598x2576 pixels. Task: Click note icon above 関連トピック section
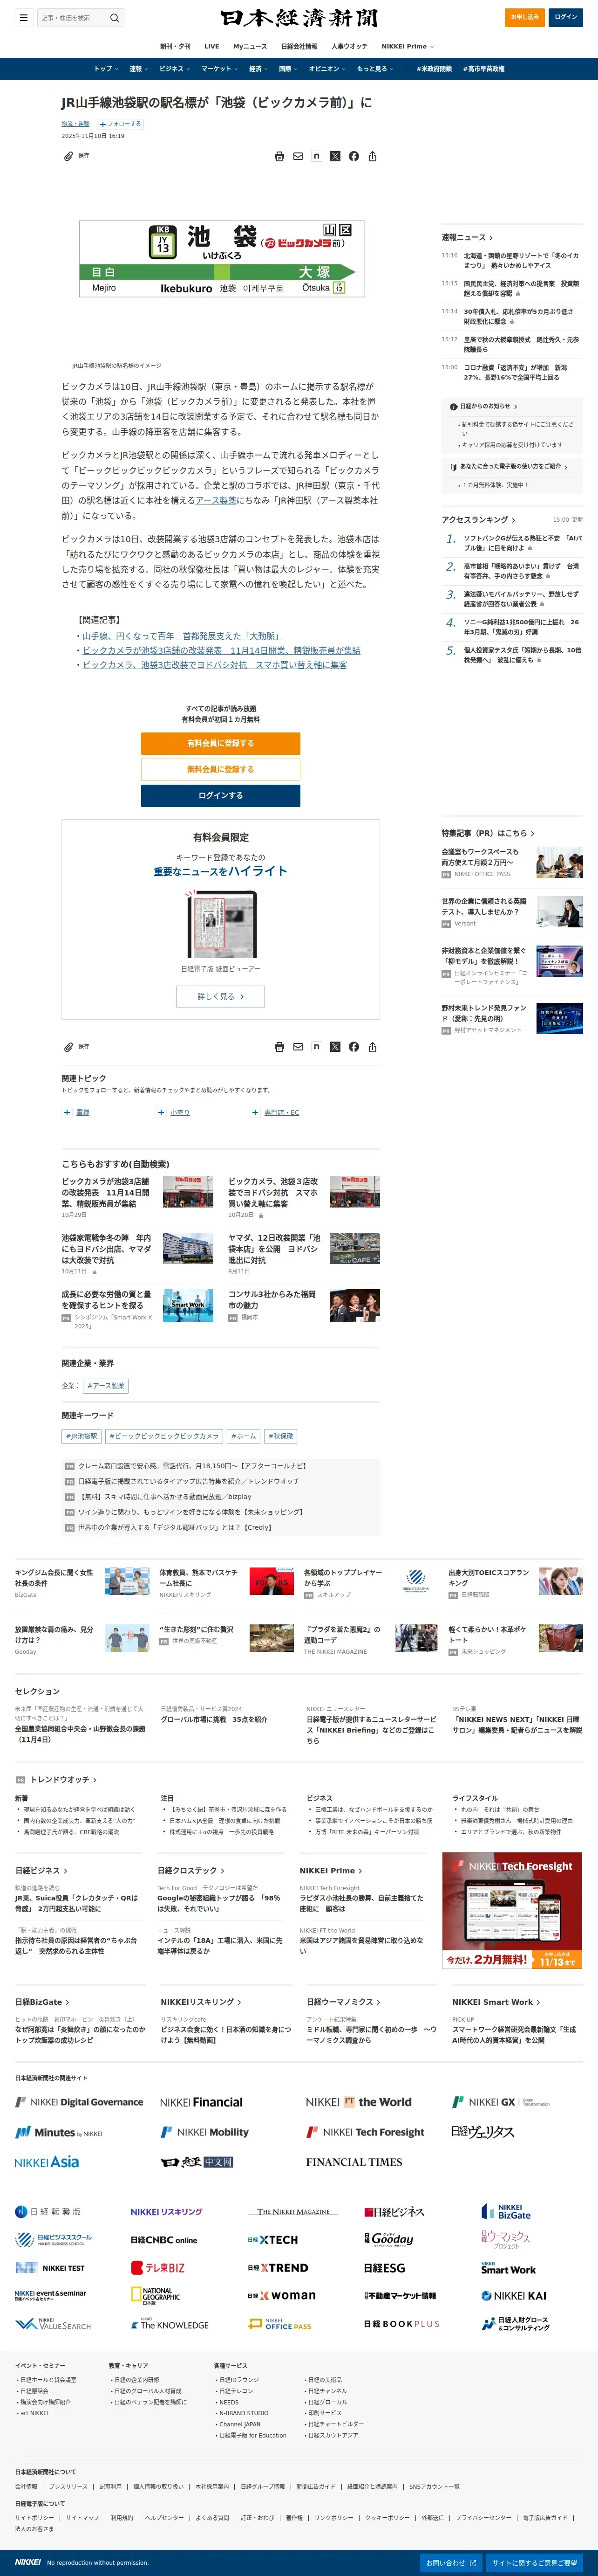tap(317, 1047)
